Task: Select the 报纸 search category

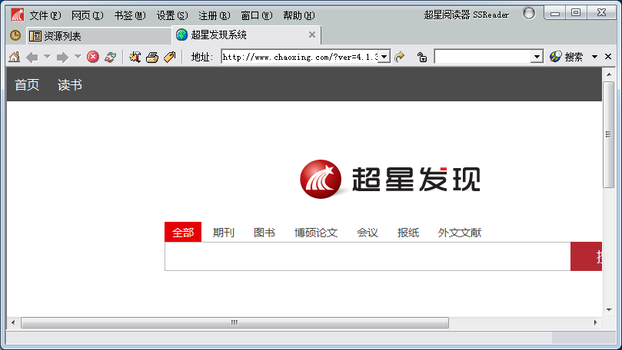Action: point(408,233)
